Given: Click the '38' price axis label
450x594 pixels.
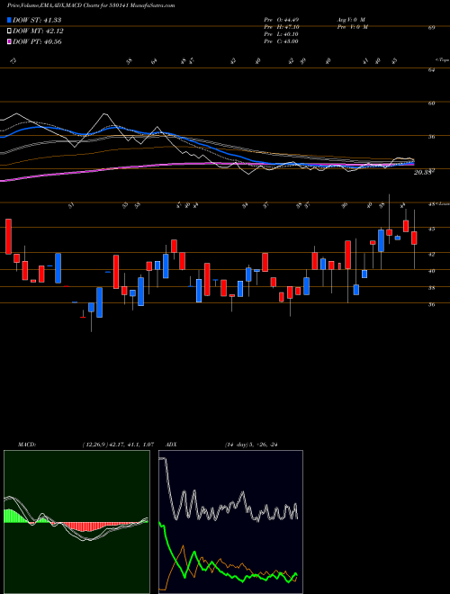Looking at the screenshot, I should [x=431, y=288].
